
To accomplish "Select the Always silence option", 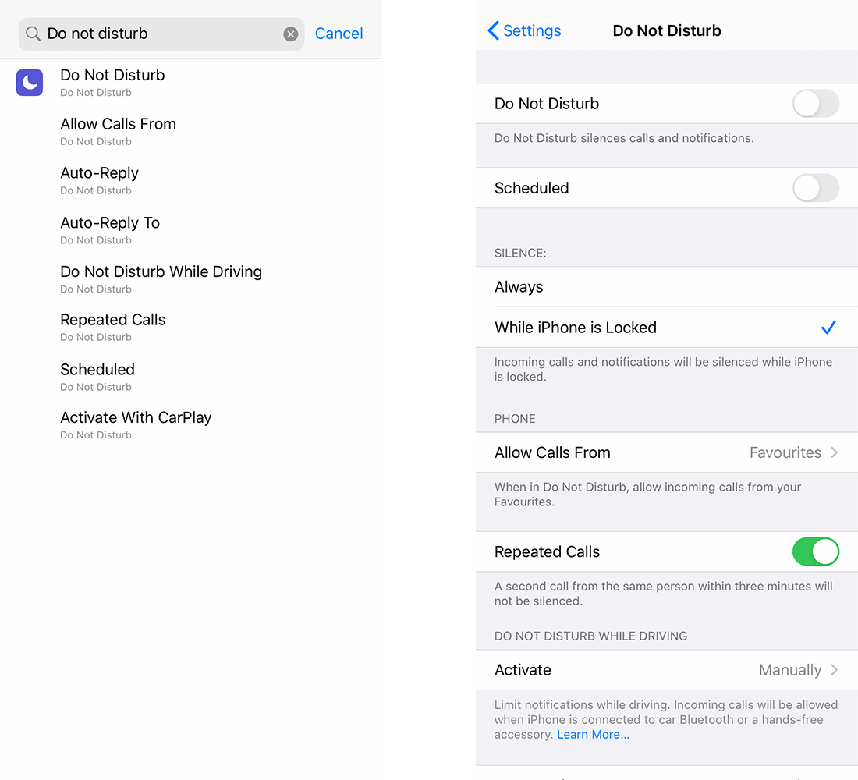I will 666,287.
